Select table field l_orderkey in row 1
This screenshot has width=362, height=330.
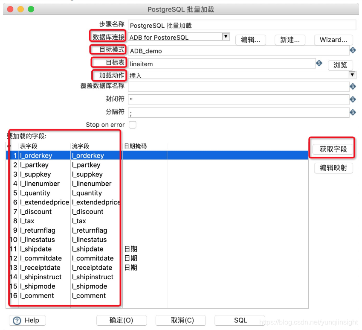(x=36, y=155)
